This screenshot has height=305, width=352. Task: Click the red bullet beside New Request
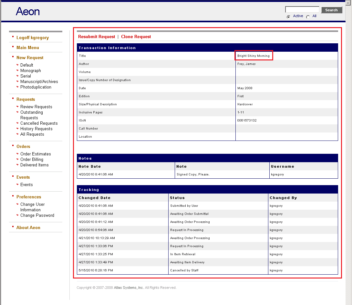[x=12, y=57]
